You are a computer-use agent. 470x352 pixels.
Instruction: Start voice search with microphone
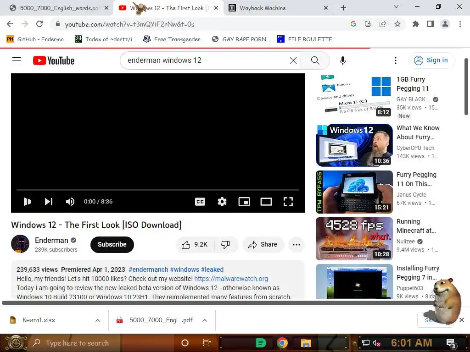click(x=342, y=60)
